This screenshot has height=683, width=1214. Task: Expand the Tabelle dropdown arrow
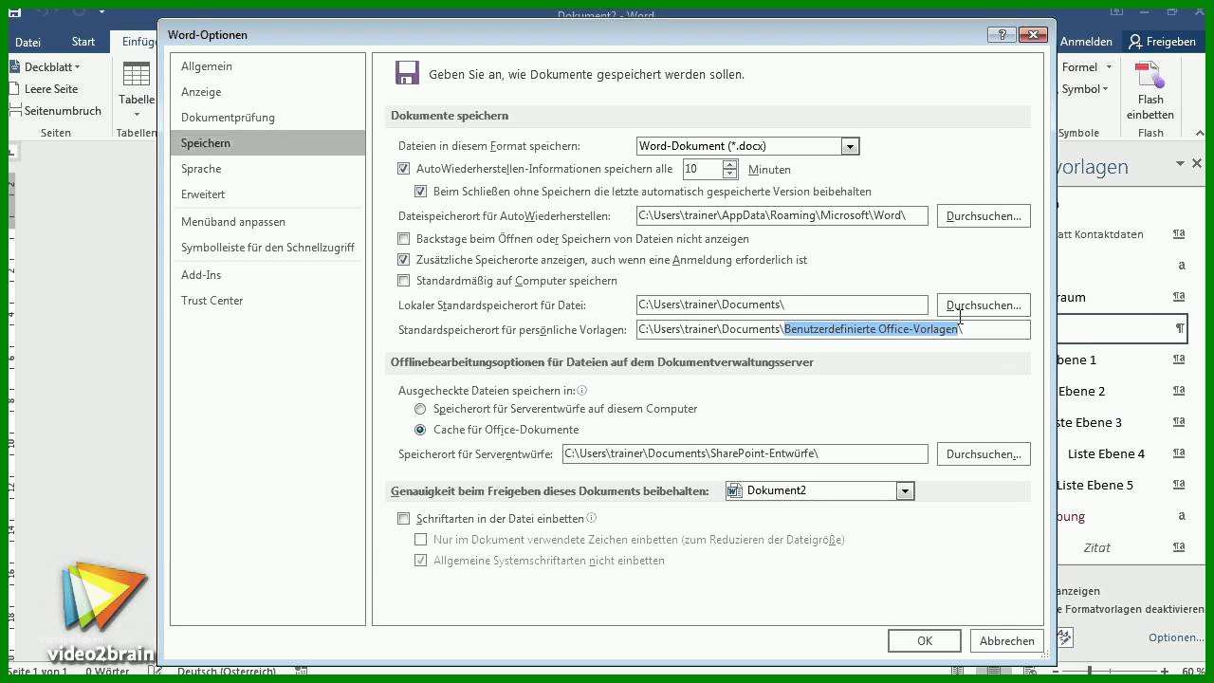click(x=137, y=115)
